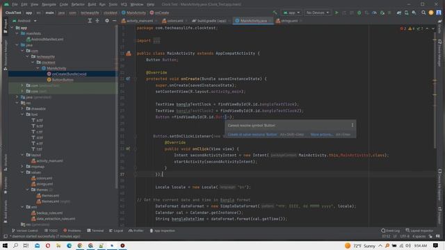Expand the mipmap folder
Screen dimensions: 445x250
pos(22,167)
